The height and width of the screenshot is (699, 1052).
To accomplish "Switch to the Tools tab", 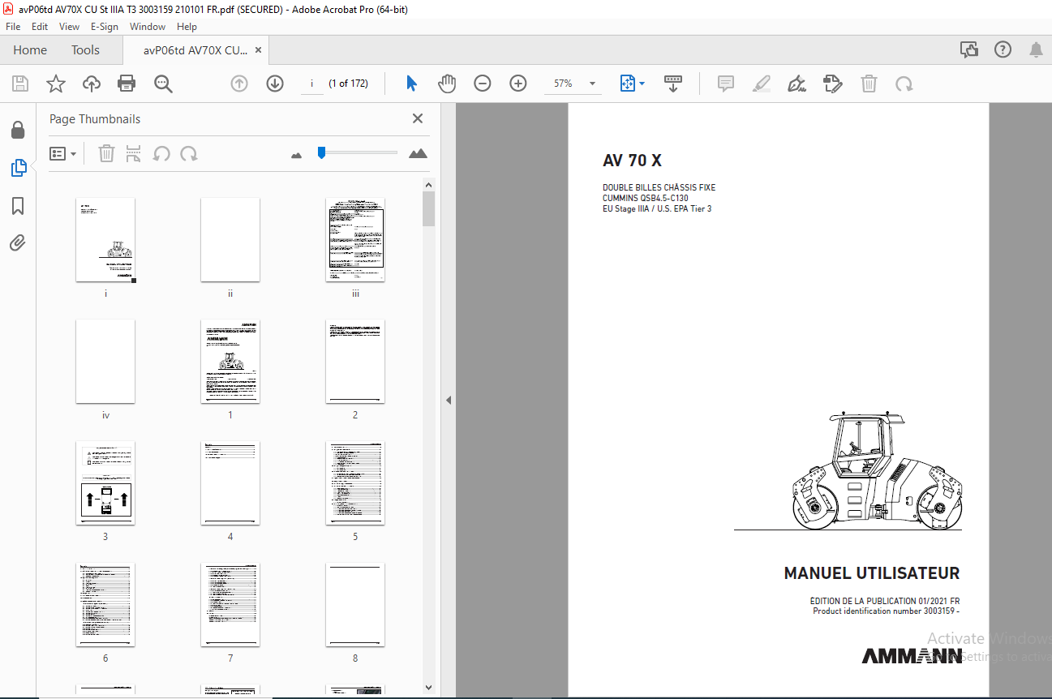I will click(85, 50).
